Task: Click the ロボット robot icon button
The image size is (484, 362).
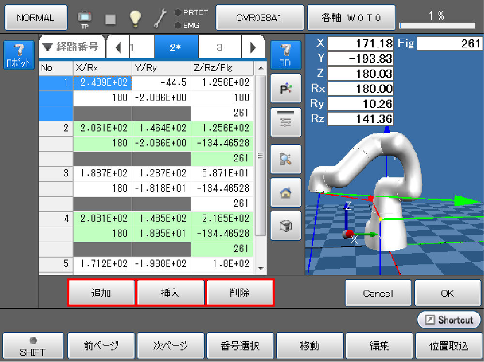Action: [18, 54]
